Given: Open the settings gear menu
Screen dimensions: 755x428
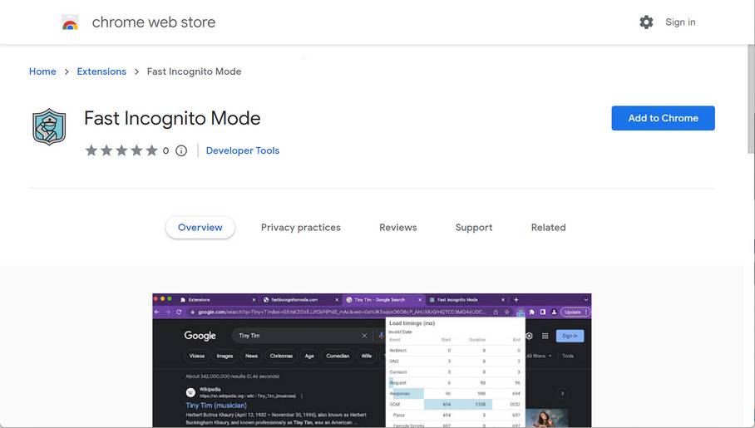Looking at the screenshot, I should pyautogui.click(x=646, y=22).
